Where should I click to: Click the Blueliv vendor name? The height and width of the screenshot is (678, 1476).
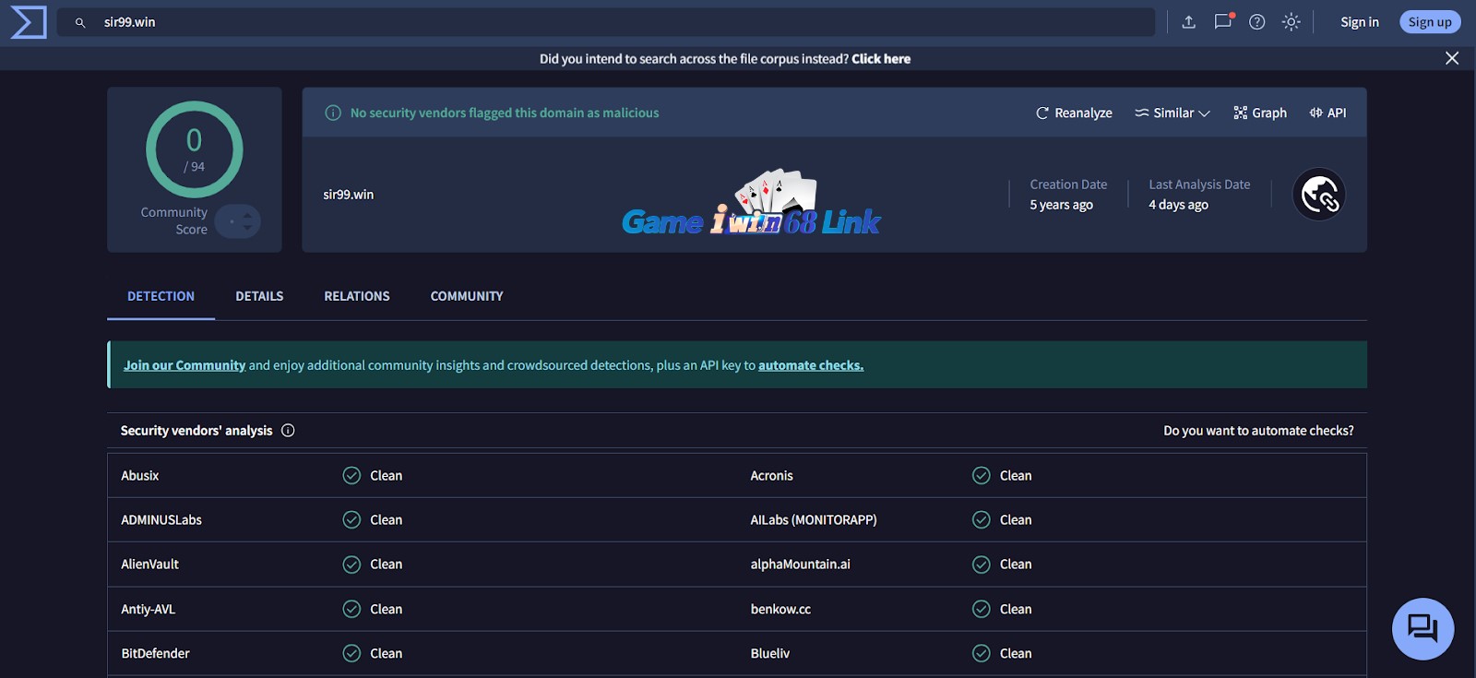coord(769,654)
